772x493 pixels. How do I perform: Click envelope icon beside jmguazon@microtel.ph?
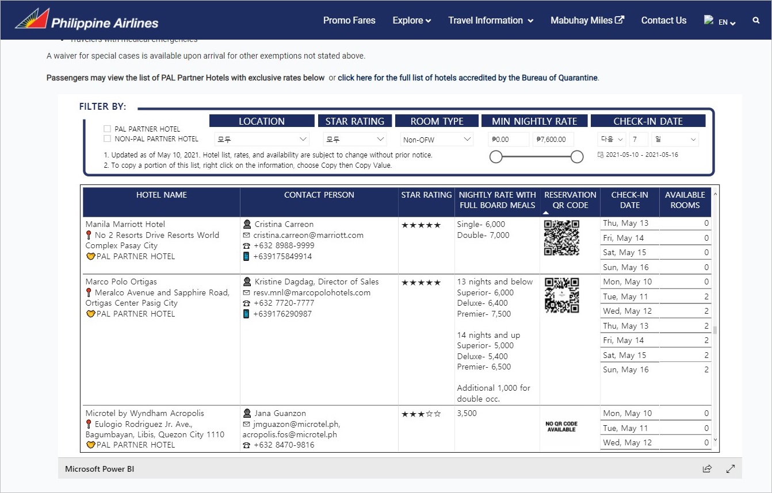tap(246, 424)
